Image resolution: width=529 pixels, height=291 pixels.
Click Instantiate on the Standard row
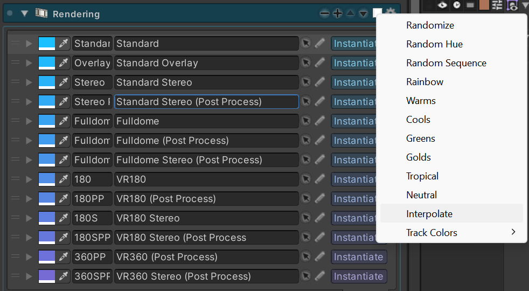(x=353, y=44)
